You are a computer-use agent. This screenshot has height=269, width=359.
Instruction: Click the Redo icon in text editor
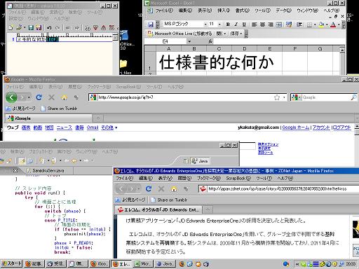(57, 28)
